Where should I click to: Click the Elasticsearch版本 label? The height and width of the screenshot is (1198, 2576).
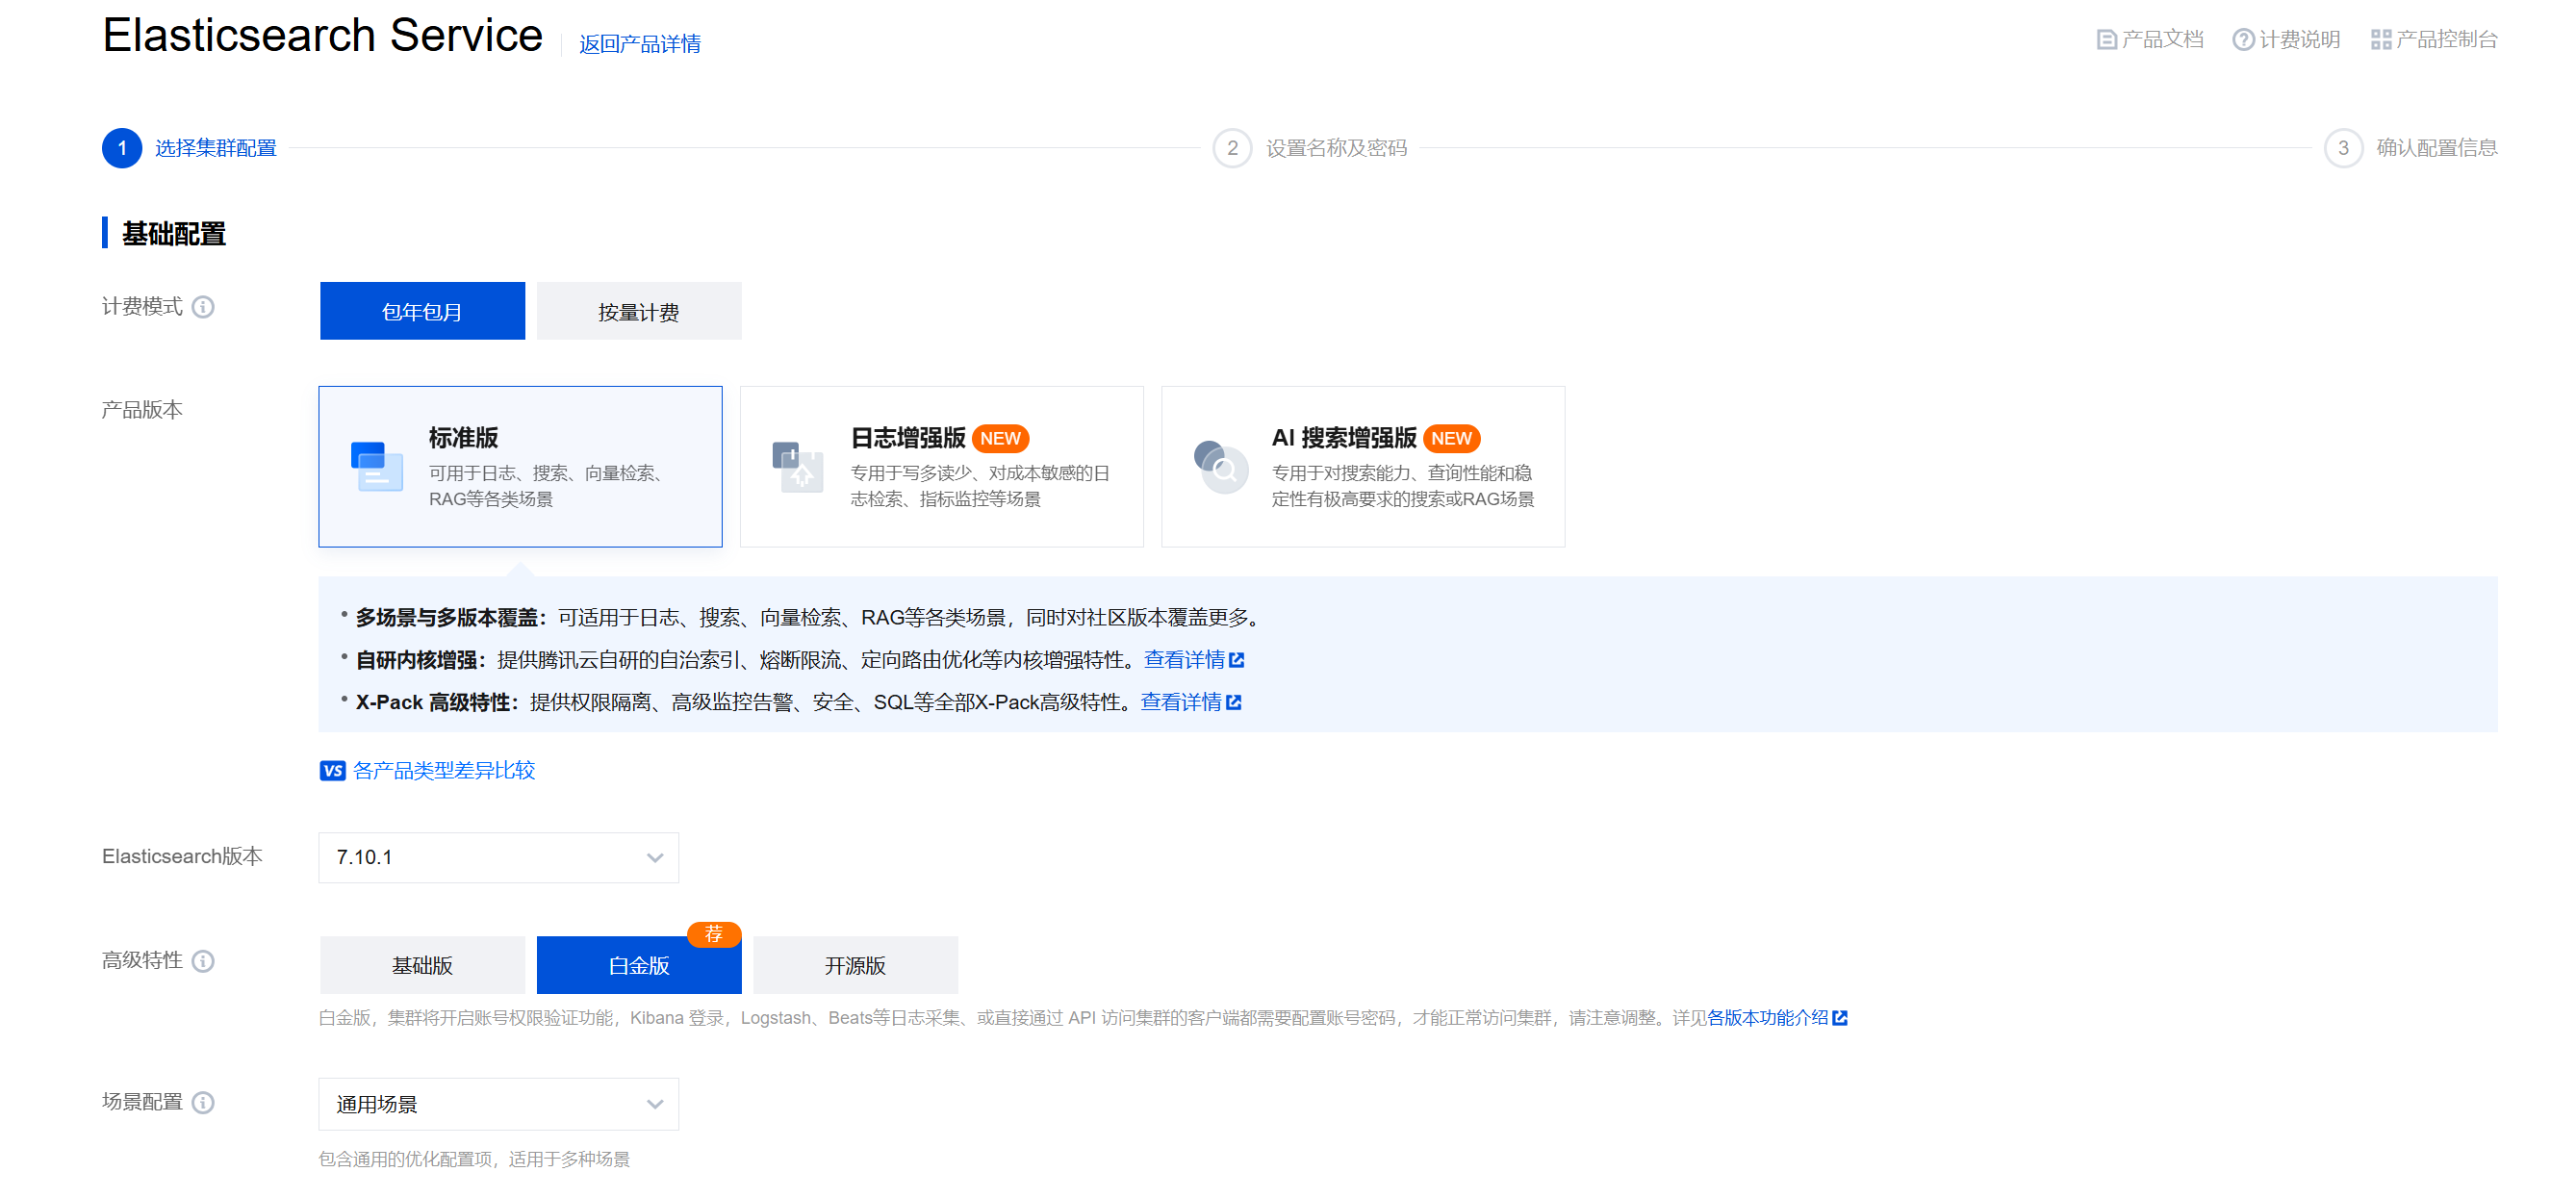pos(182,857)
